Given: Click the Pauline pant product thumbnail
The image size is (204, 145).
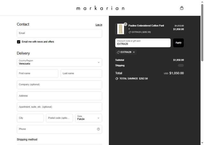Looking at the screenshot, I should (x=120, y=29).
